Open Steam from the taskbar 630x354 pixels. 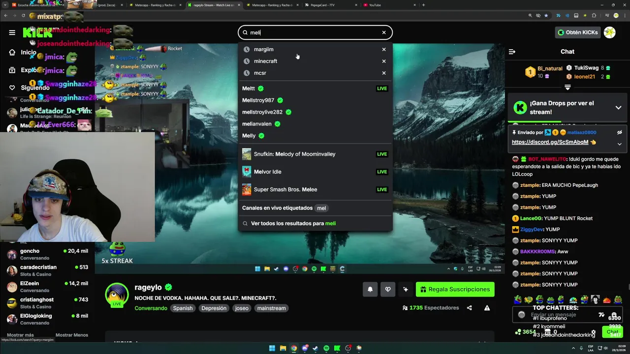pos(315,348)
